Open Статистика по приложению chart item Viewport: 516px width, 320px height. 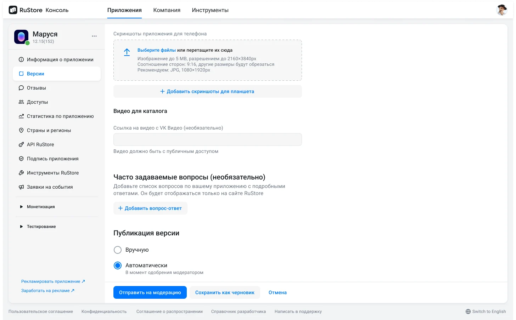click(x=60, y=116)
